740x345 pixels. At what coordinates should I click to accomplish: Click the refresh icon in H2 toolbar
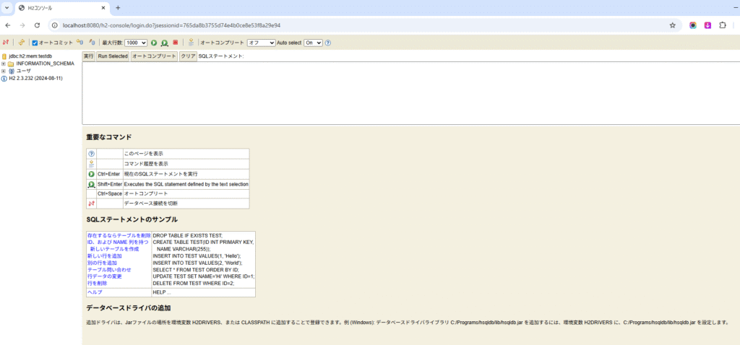pos(22,43)
